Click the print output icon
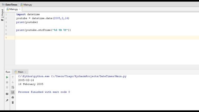 (x=13, y=97)
